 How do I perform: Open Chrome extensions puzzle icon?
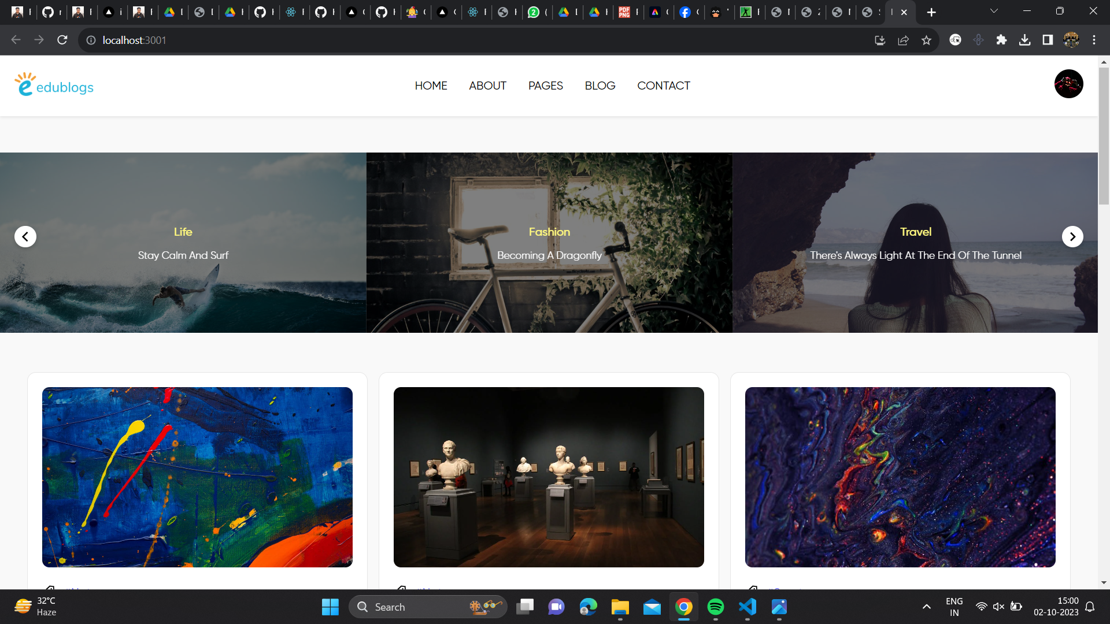pyautogui.click(x=1001, y=40)
